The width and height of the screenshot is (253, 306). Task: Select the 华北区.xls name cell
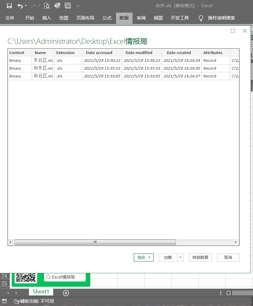[43, 76]
